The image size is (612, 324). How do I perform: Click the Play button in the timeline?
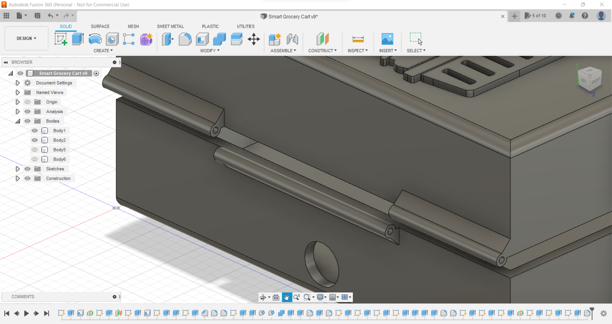pos(26,313)
